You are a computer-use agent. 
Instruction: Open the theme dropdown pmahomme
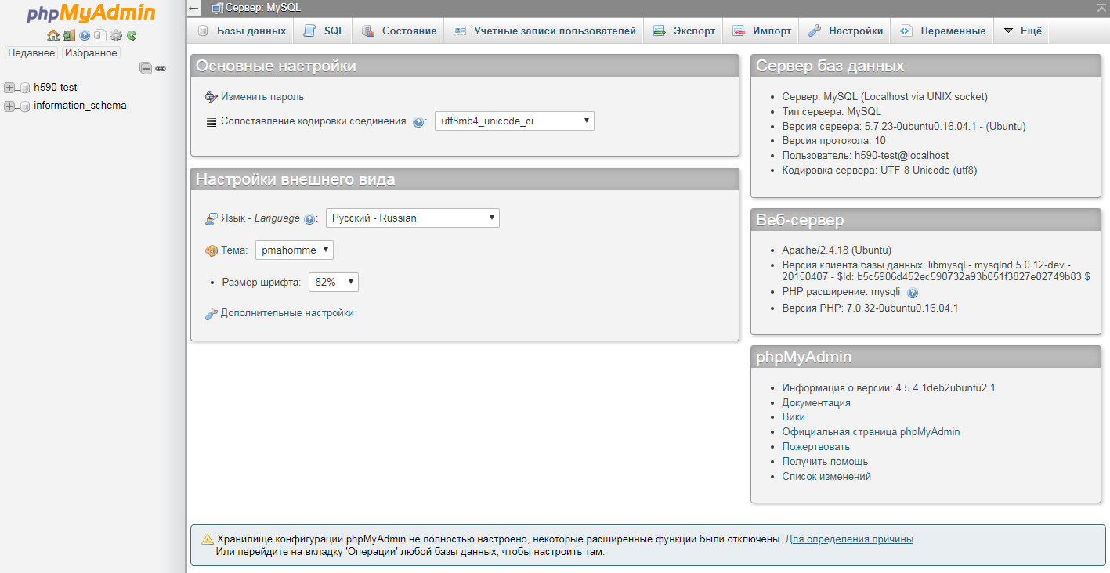(295, 250)
